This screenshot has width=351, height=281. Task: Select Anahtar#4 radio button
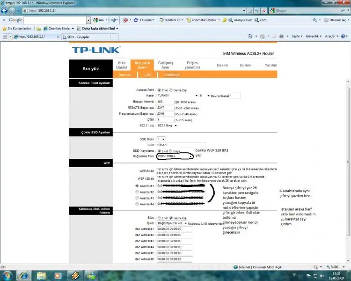click(137, 204)
